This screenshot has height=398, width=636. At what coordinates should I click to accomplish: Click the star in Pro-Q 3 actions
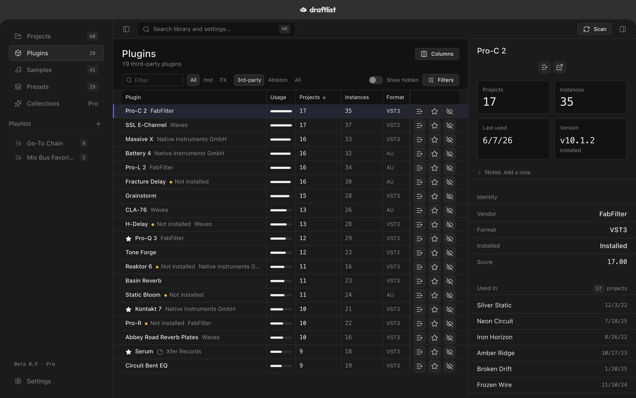pyautogui.click(x=435, y=239)
